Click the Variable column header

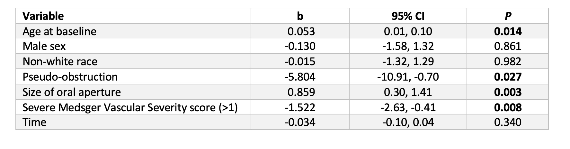click(43, 16)
